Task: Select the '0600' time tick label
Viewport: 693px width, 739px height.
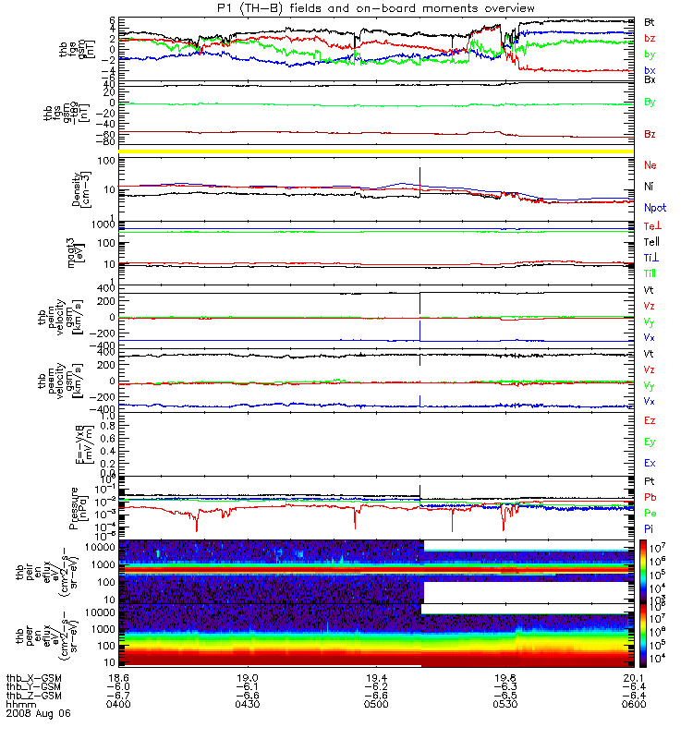Action: pyautogui.click(x=634, y=705)
